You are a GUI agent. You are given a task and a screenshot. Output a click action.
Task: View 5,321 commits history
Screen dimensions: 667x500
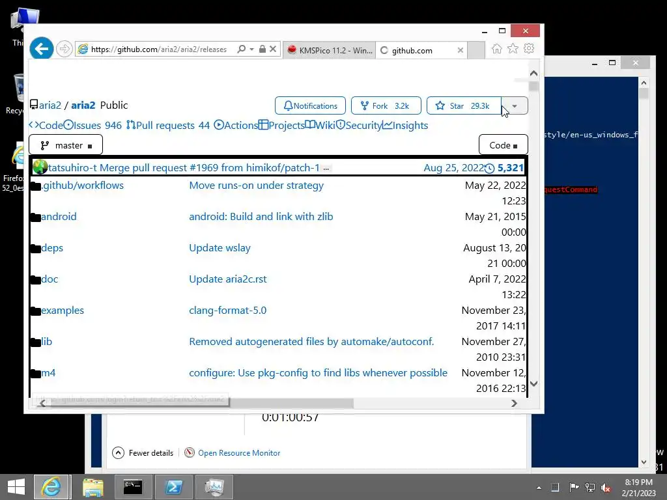coord(505,167)
